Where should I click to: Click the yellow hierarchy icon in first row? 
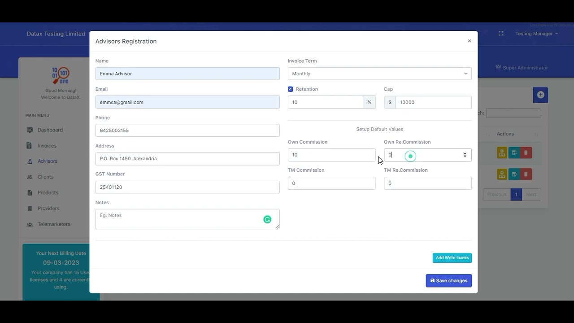[x=502, y=153]
